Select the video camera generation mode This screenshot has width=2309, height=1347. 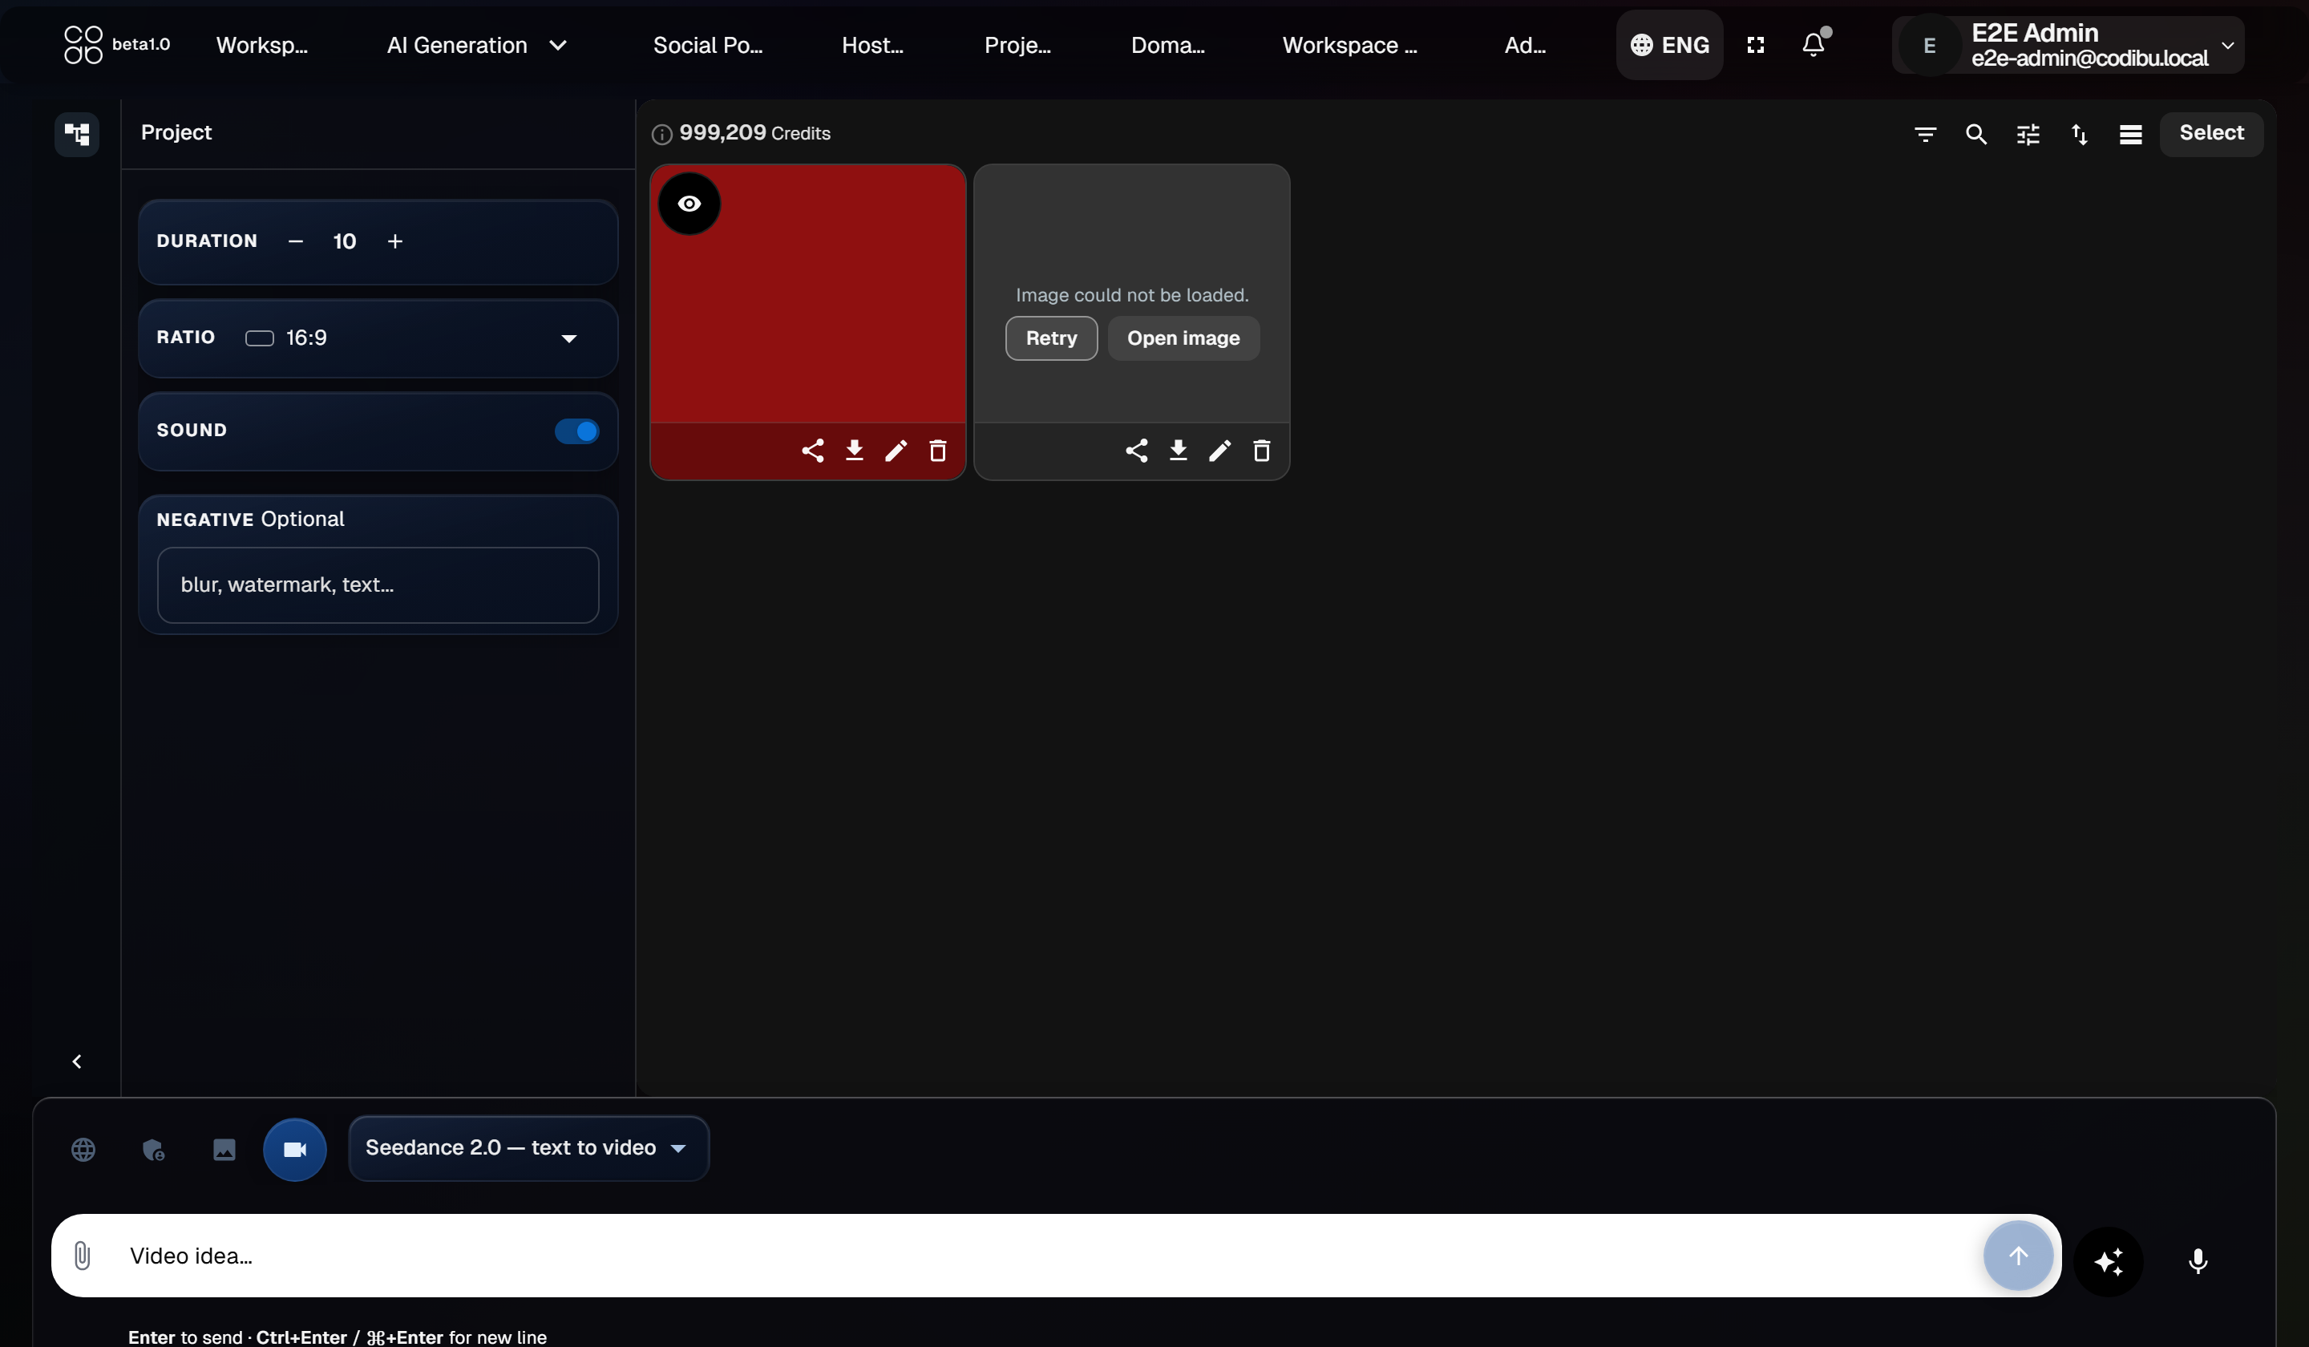pos(294,1149)
